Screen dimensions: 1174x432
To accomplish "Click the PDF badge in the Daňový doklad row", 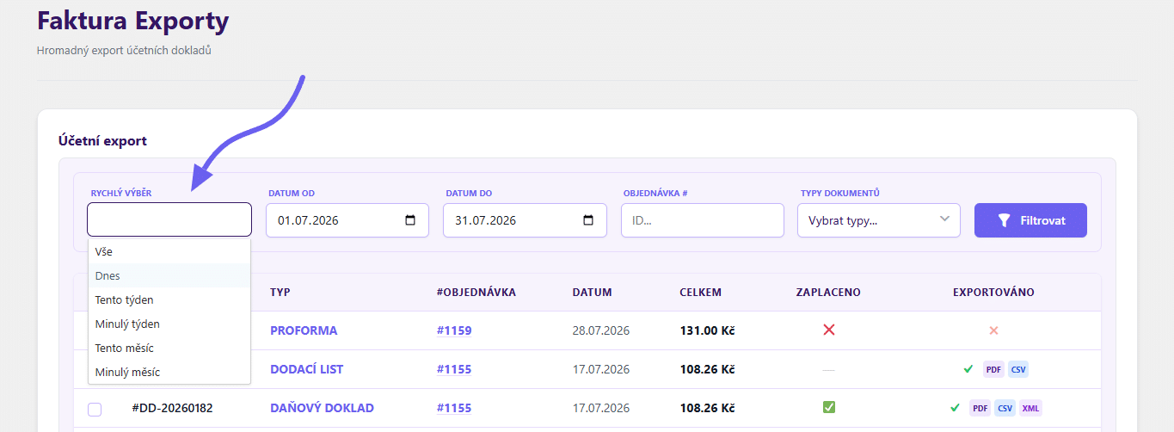I will click(x=980, y=408).
